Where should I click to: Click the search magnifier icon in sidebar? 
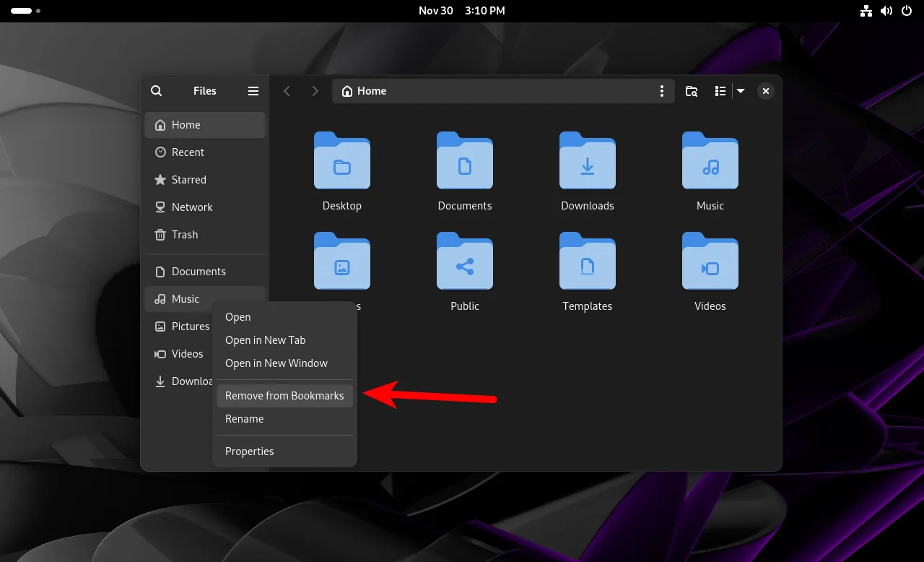[156, 91]
